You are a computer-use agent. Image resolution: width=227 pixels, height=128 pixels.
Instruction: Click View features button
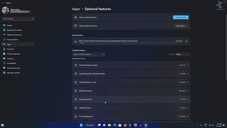coord(181,17)
